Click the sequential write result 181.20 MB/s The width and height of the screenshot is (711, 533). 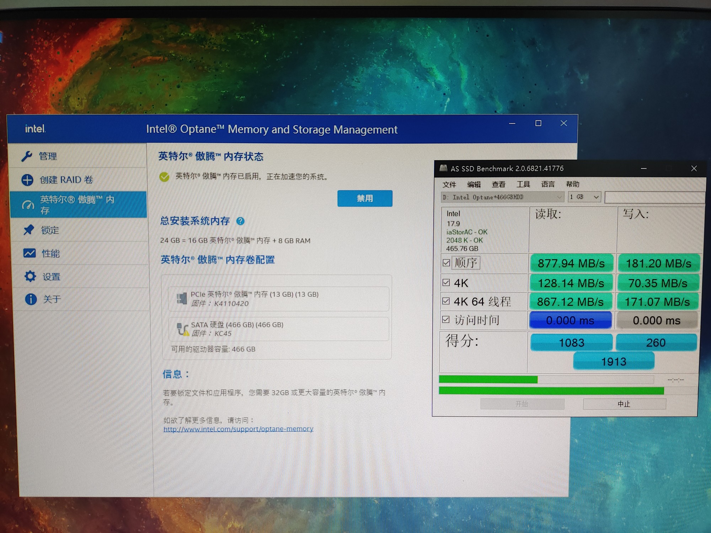click(x=659, y=263)
